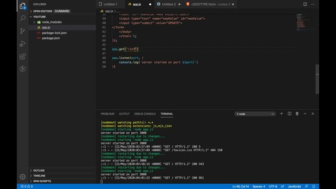This screenshot has width=336, height=189.
Task: Click the last activity bar icon below Extensions
Action: [x=23, y=69]
